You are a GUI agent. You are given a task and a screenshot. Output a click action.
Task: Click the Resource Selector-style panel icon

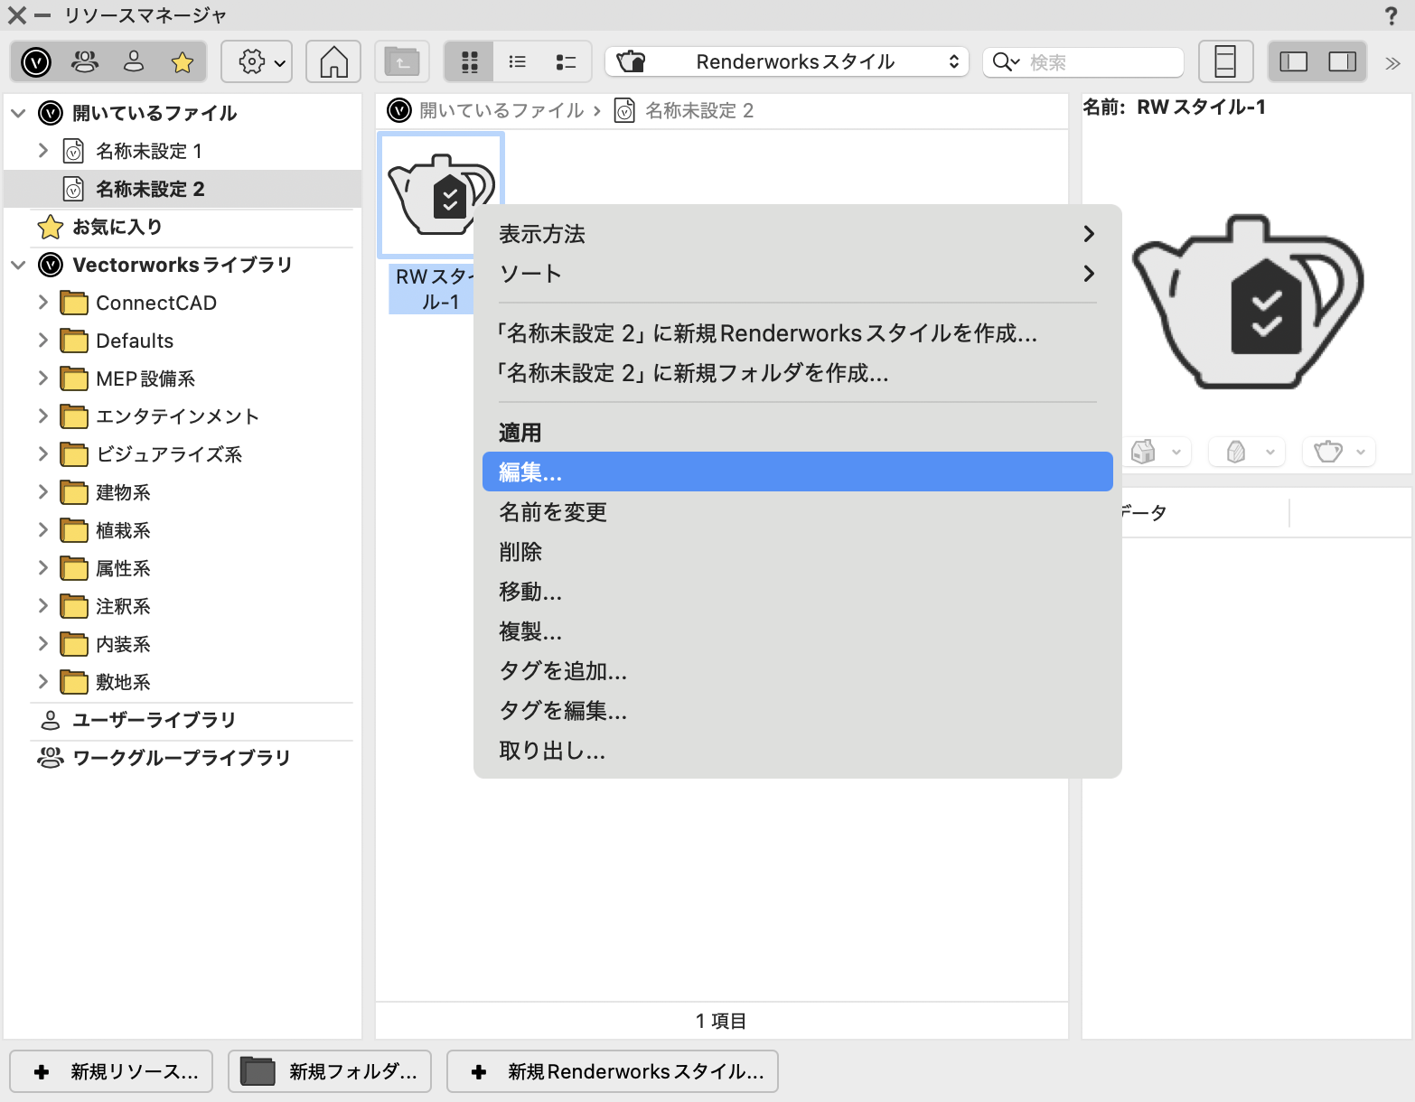(1225, 61)
